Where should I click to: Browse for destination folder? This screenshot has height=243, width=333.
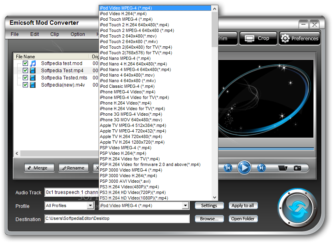(209, 219)
